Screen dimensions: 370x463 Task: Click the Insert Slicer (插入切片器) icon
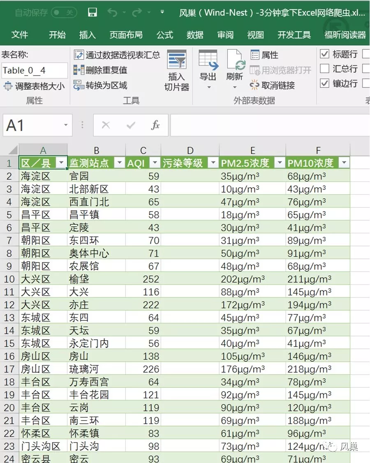click(x=177, y=60)
